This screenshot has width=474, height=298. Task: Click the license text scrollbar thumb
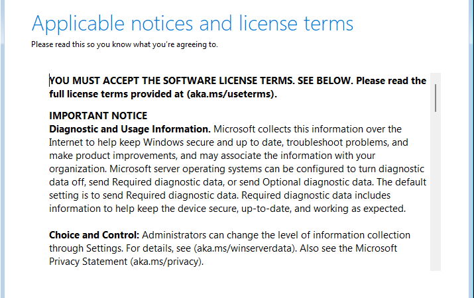(x=436, y=98)
